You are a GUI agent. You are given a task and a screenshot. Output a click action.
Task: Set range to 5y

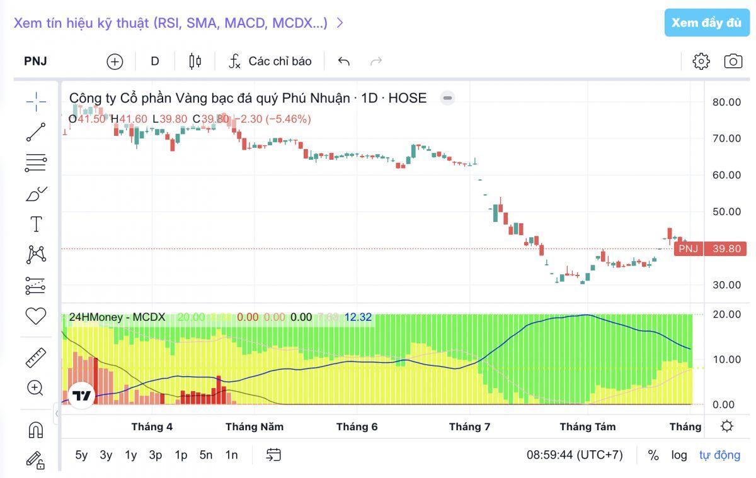pyautogui.click(x=81, y=455)
